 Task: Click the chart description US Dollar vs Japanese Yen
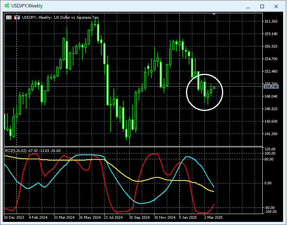click(x=76, y=17)
